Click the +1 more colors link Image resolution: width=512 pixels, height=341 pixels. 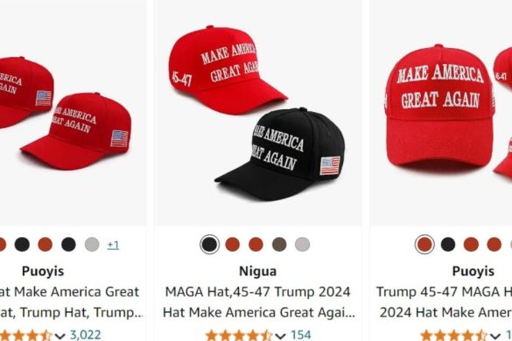click(x=113, y=245)
